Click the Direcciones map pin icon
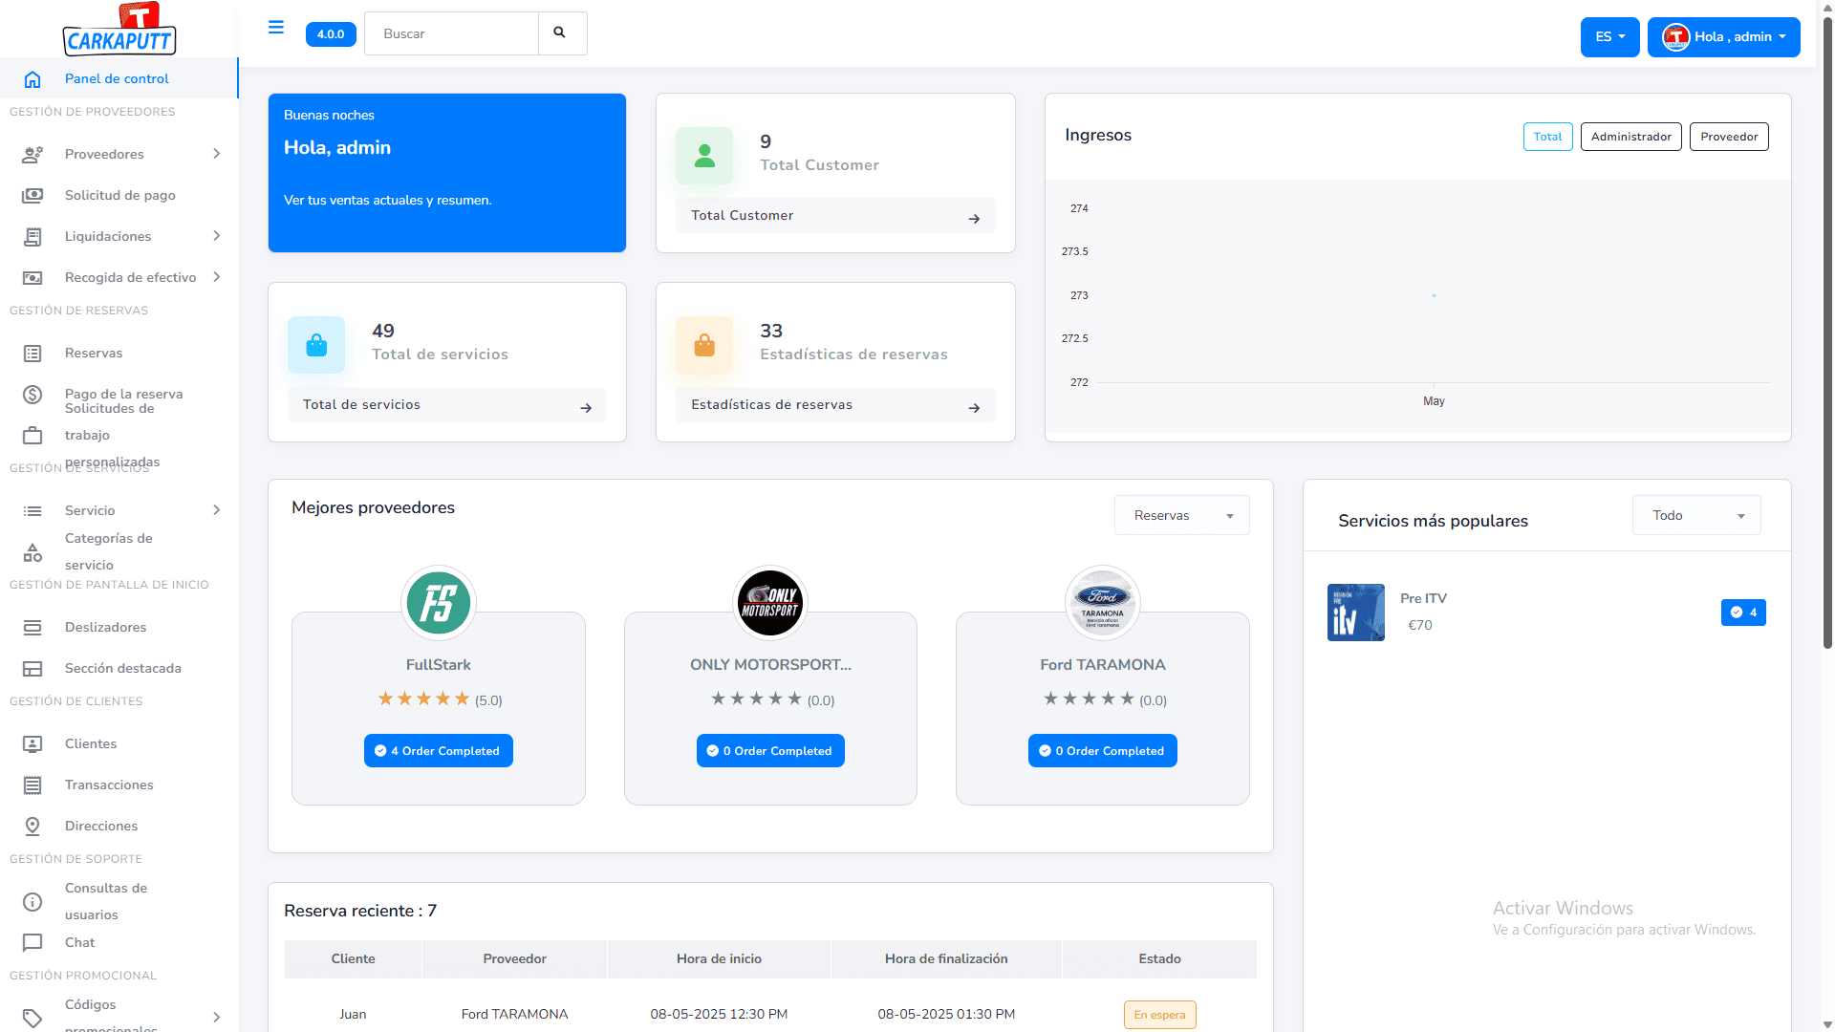Viewport: 1835px width, 1032px height. click(32, 827)
